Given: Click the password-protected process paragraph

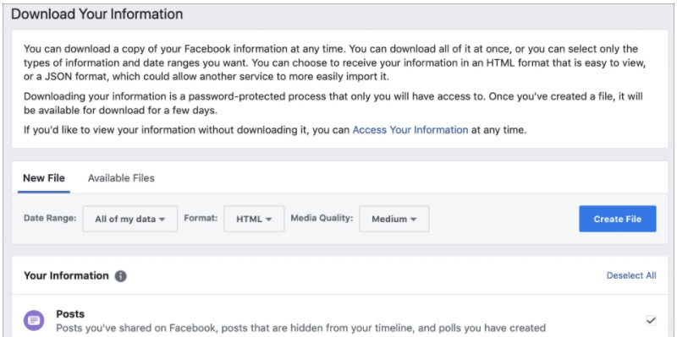Looking at the screenshot, I should tap(333, 103).
